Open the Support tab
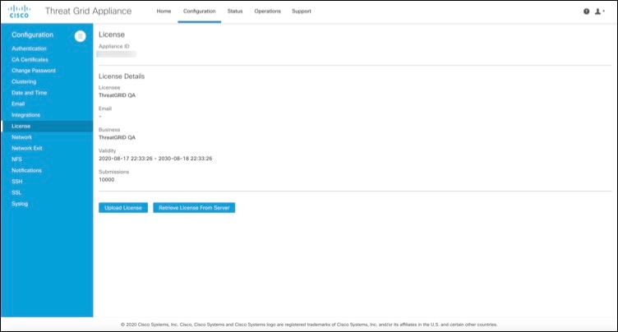The height and width of the screenshot is (332, 618). coord(302,11)
